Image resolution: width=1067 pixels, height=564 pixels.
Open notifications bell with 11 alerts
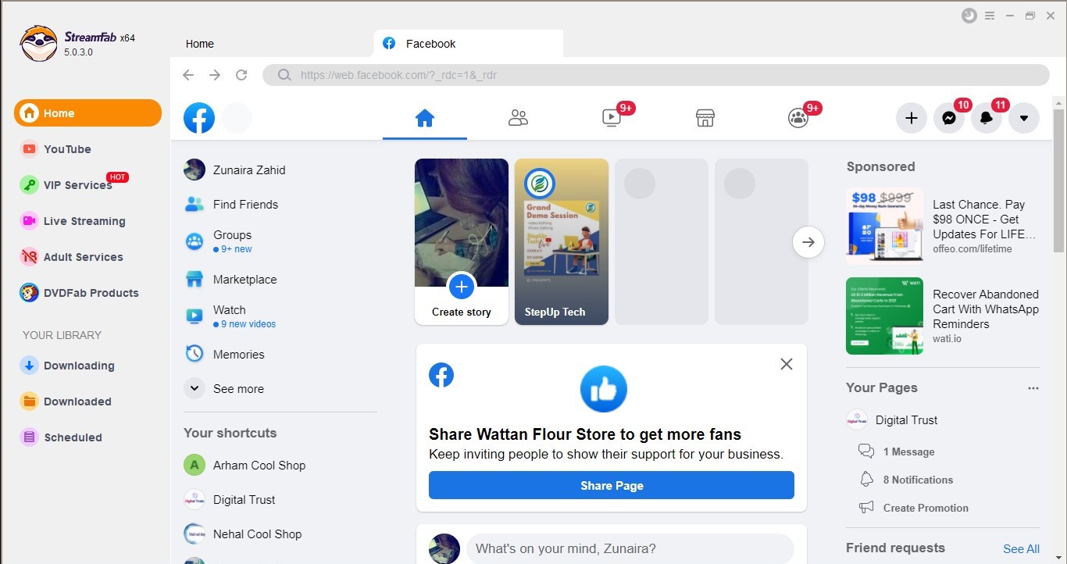[987, 118]
